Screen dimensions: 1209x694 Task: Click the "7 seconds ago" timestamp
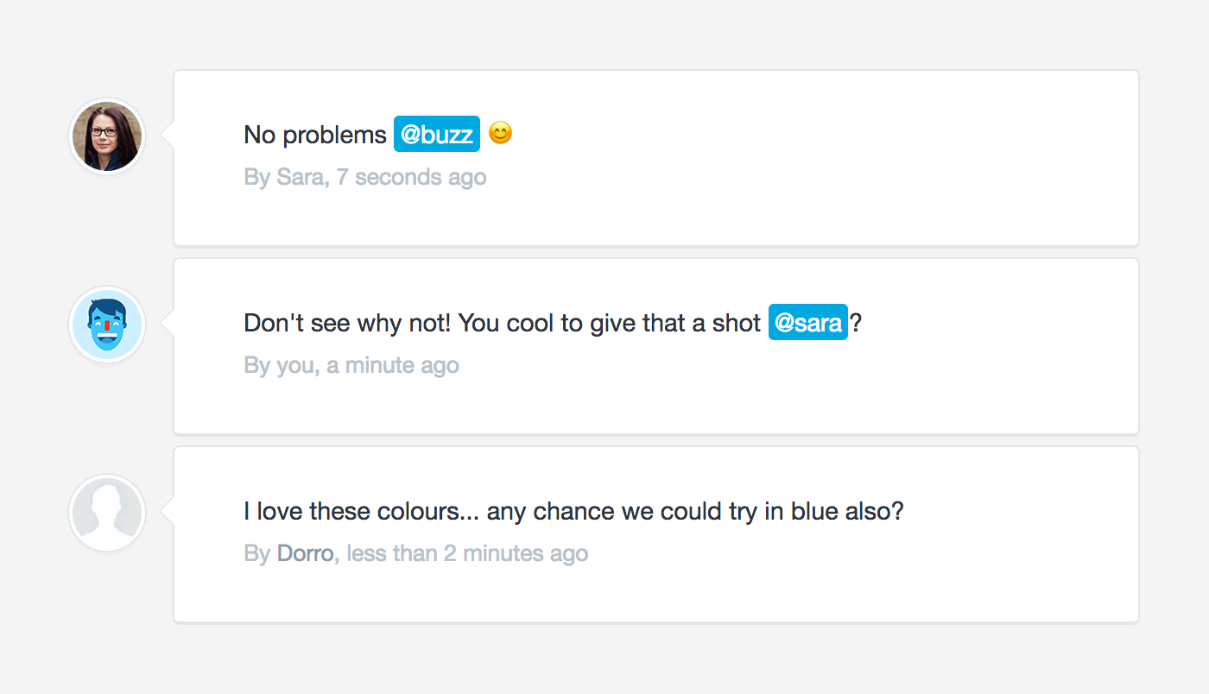pyautogui.click(x=411, y=177)
